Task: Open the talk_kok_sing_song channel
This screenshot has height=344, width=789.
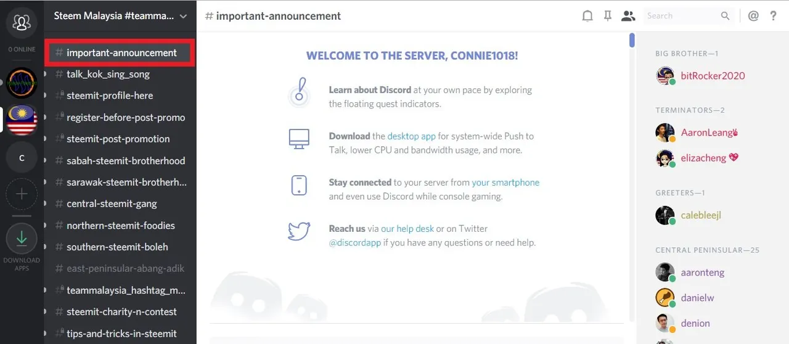Action: [120, 74]
